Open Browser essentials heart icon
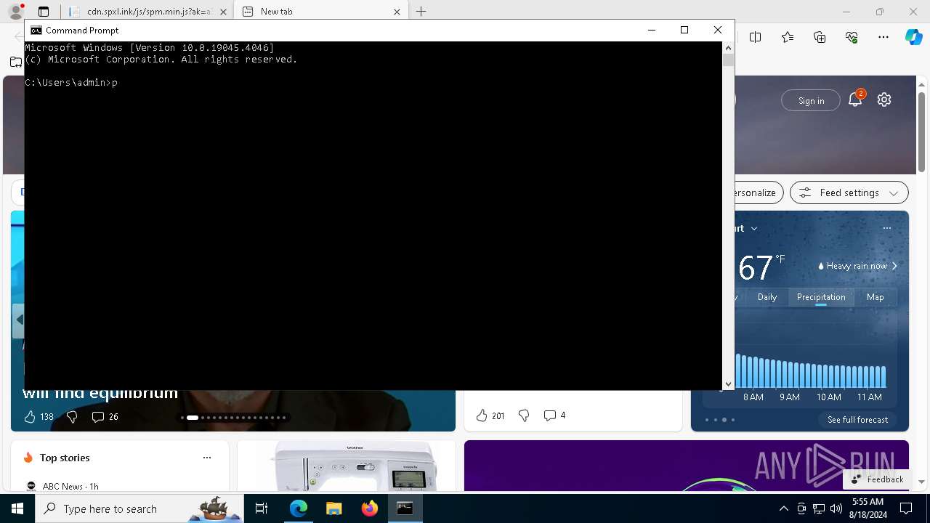Viewport: 930px width, 523px height. [x=852, y=37]
